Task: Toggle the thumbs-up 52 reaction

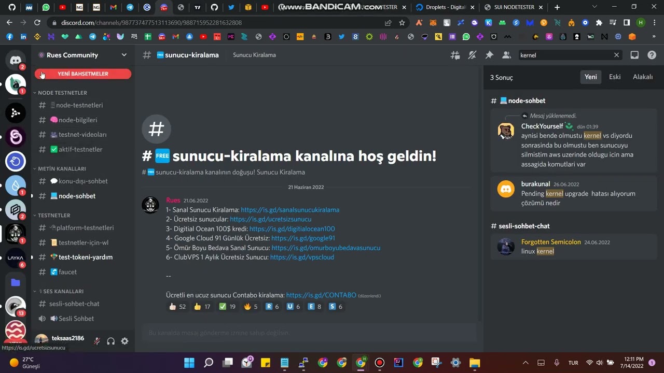Action: [x=177, y=307]
